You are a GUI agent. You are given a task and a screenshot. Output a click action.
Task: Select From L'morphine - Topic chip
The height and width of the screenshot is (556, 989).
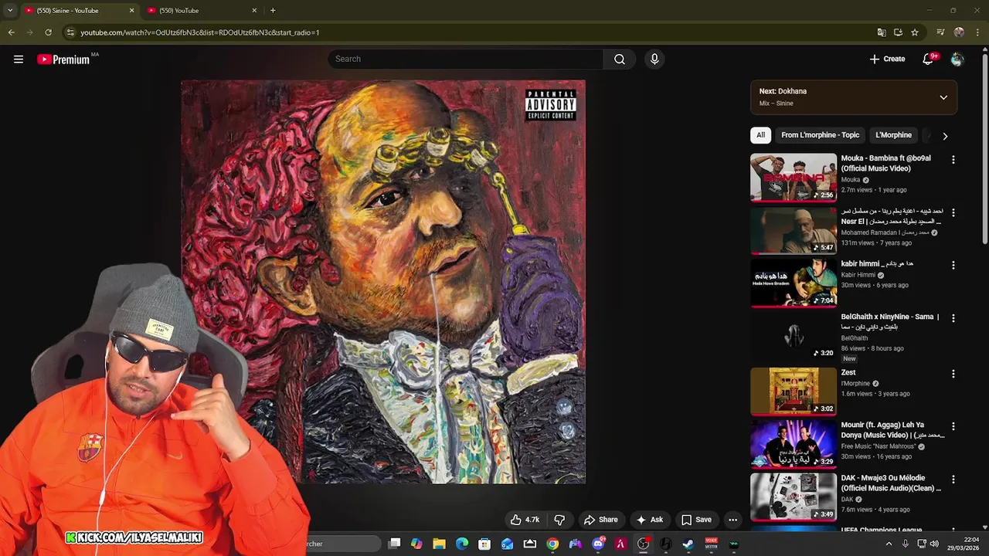pyautogui.click(x=820, y=135)
